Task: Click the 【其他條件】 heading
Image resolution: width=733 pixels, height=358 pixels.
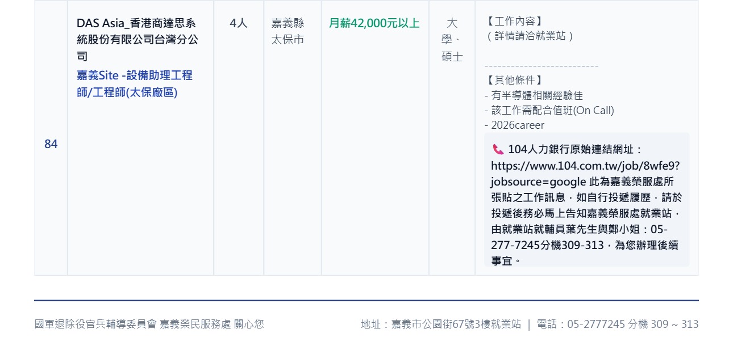Action: coord(515,81)
